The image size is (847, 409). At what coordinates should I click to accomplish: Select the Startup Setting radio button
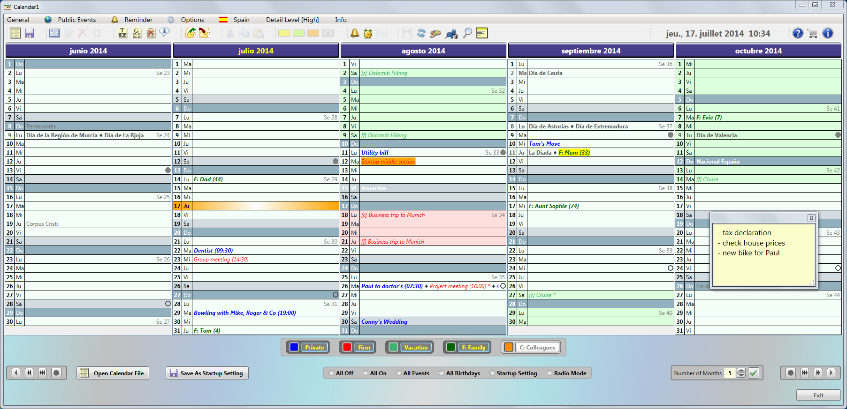pyautogui.click(x=492, y=373)
